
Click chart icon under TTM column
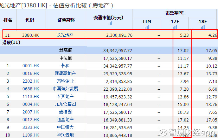click(x=147, y=27)
